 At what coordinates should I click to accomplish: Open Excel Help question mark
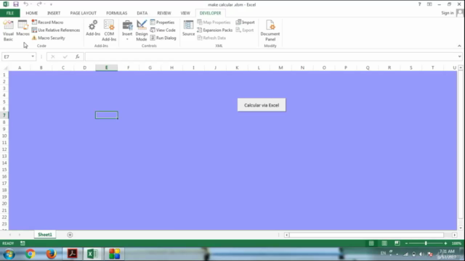(419, 4)
